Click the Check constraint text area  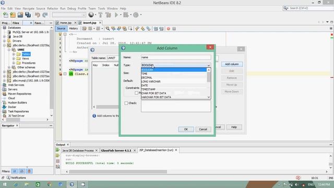pos(176,106)
